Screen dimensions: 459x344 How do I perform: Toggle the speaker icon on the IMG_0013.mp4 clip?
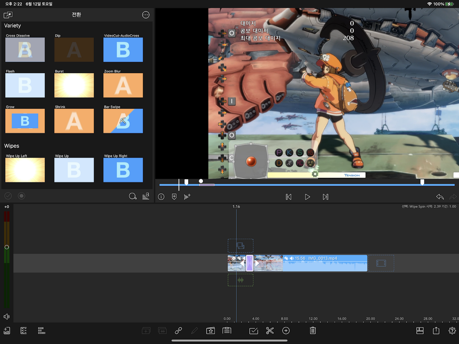(292, 258)
